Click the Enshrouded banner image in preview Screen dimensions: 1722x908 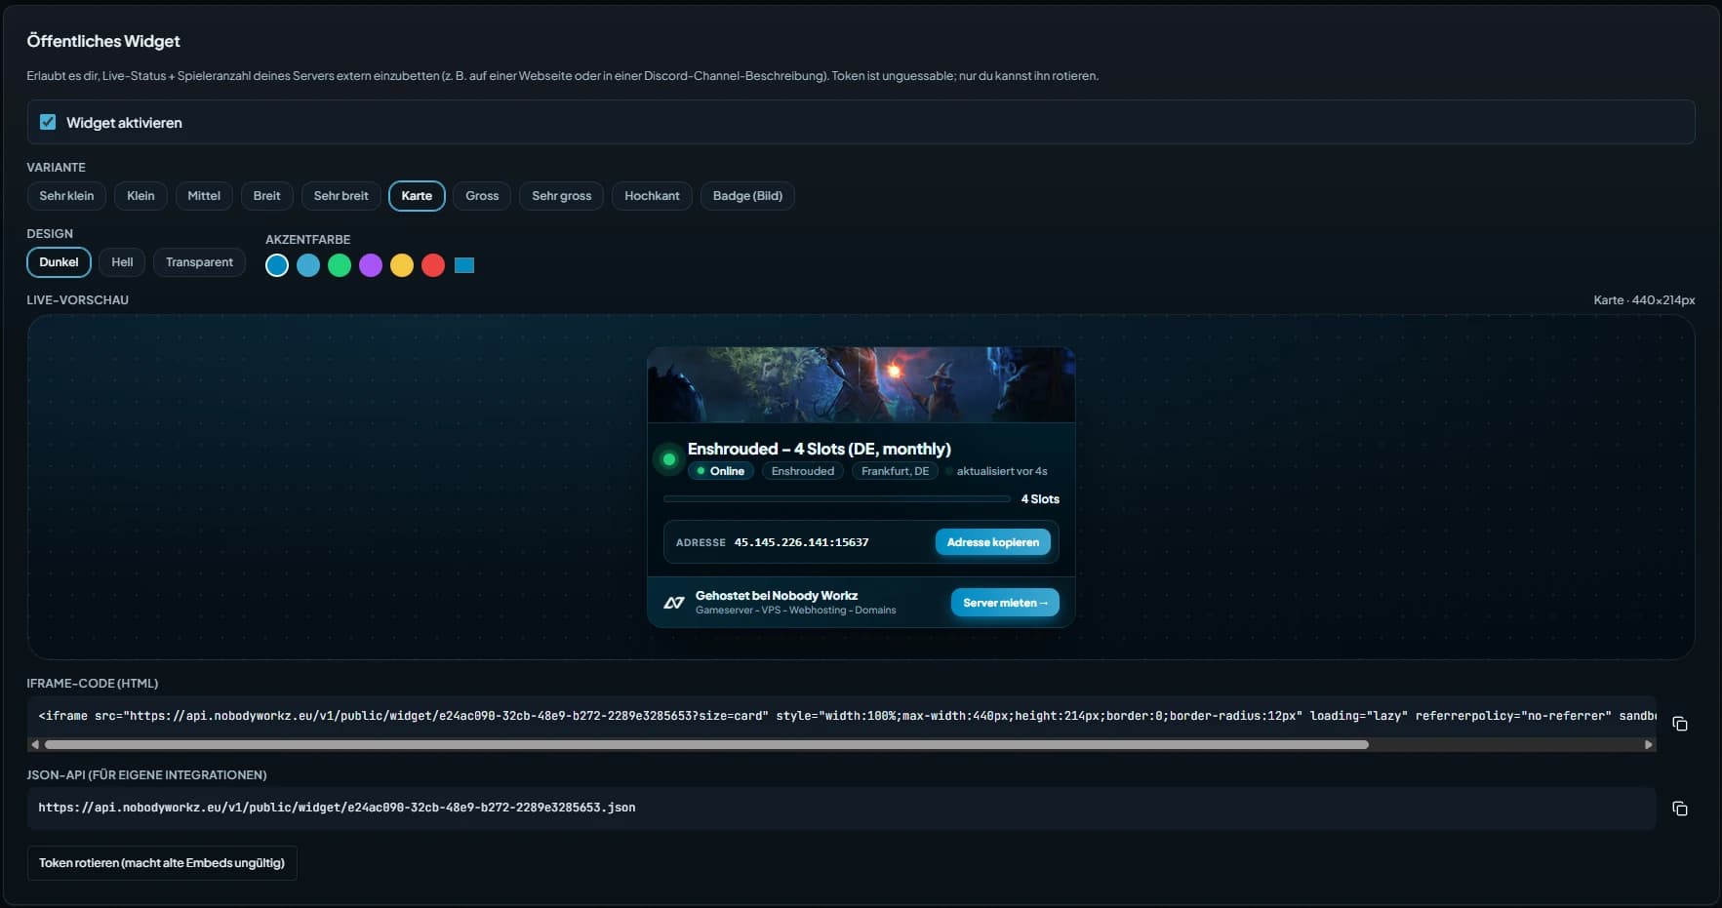(861, 384)
